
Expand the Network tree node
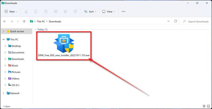4,93
